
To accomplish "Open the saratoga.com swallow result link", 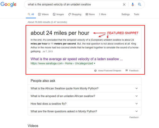I will coord(77,59).
